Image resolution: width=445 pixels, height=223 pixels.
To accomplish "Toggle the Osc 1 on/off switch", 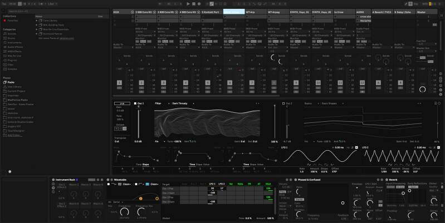I will point(135,103).
